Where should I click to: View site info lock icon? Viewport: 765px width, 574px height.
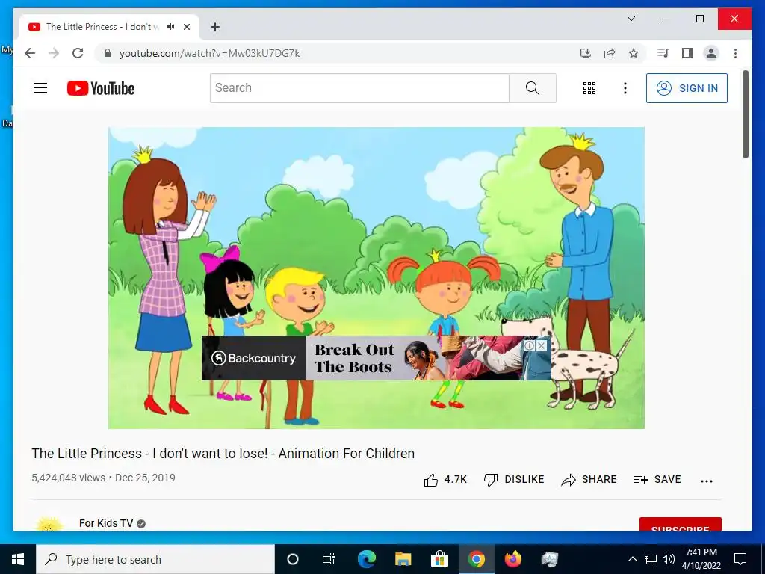108,53
